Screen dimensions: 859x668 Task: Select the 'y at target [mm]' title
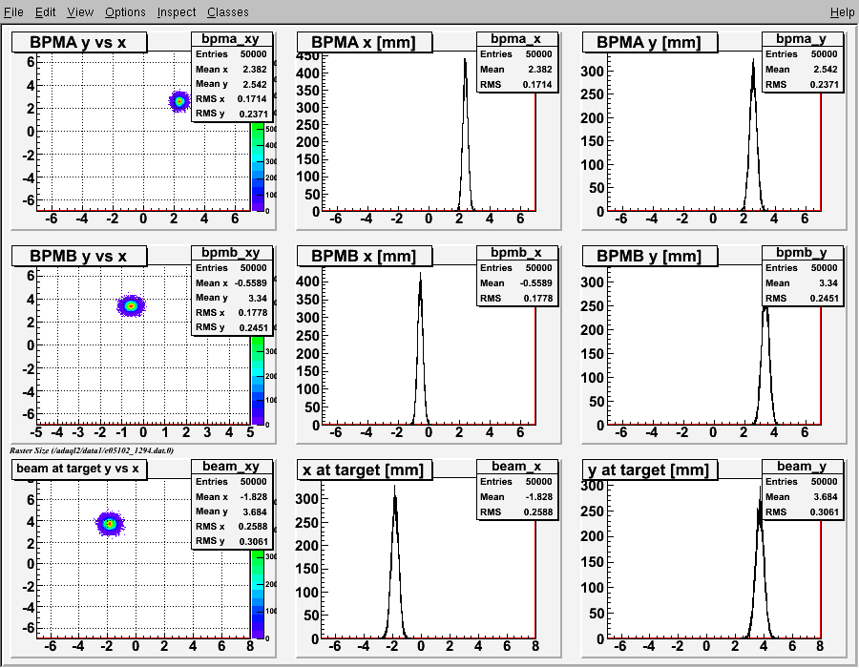coord(649,470)
